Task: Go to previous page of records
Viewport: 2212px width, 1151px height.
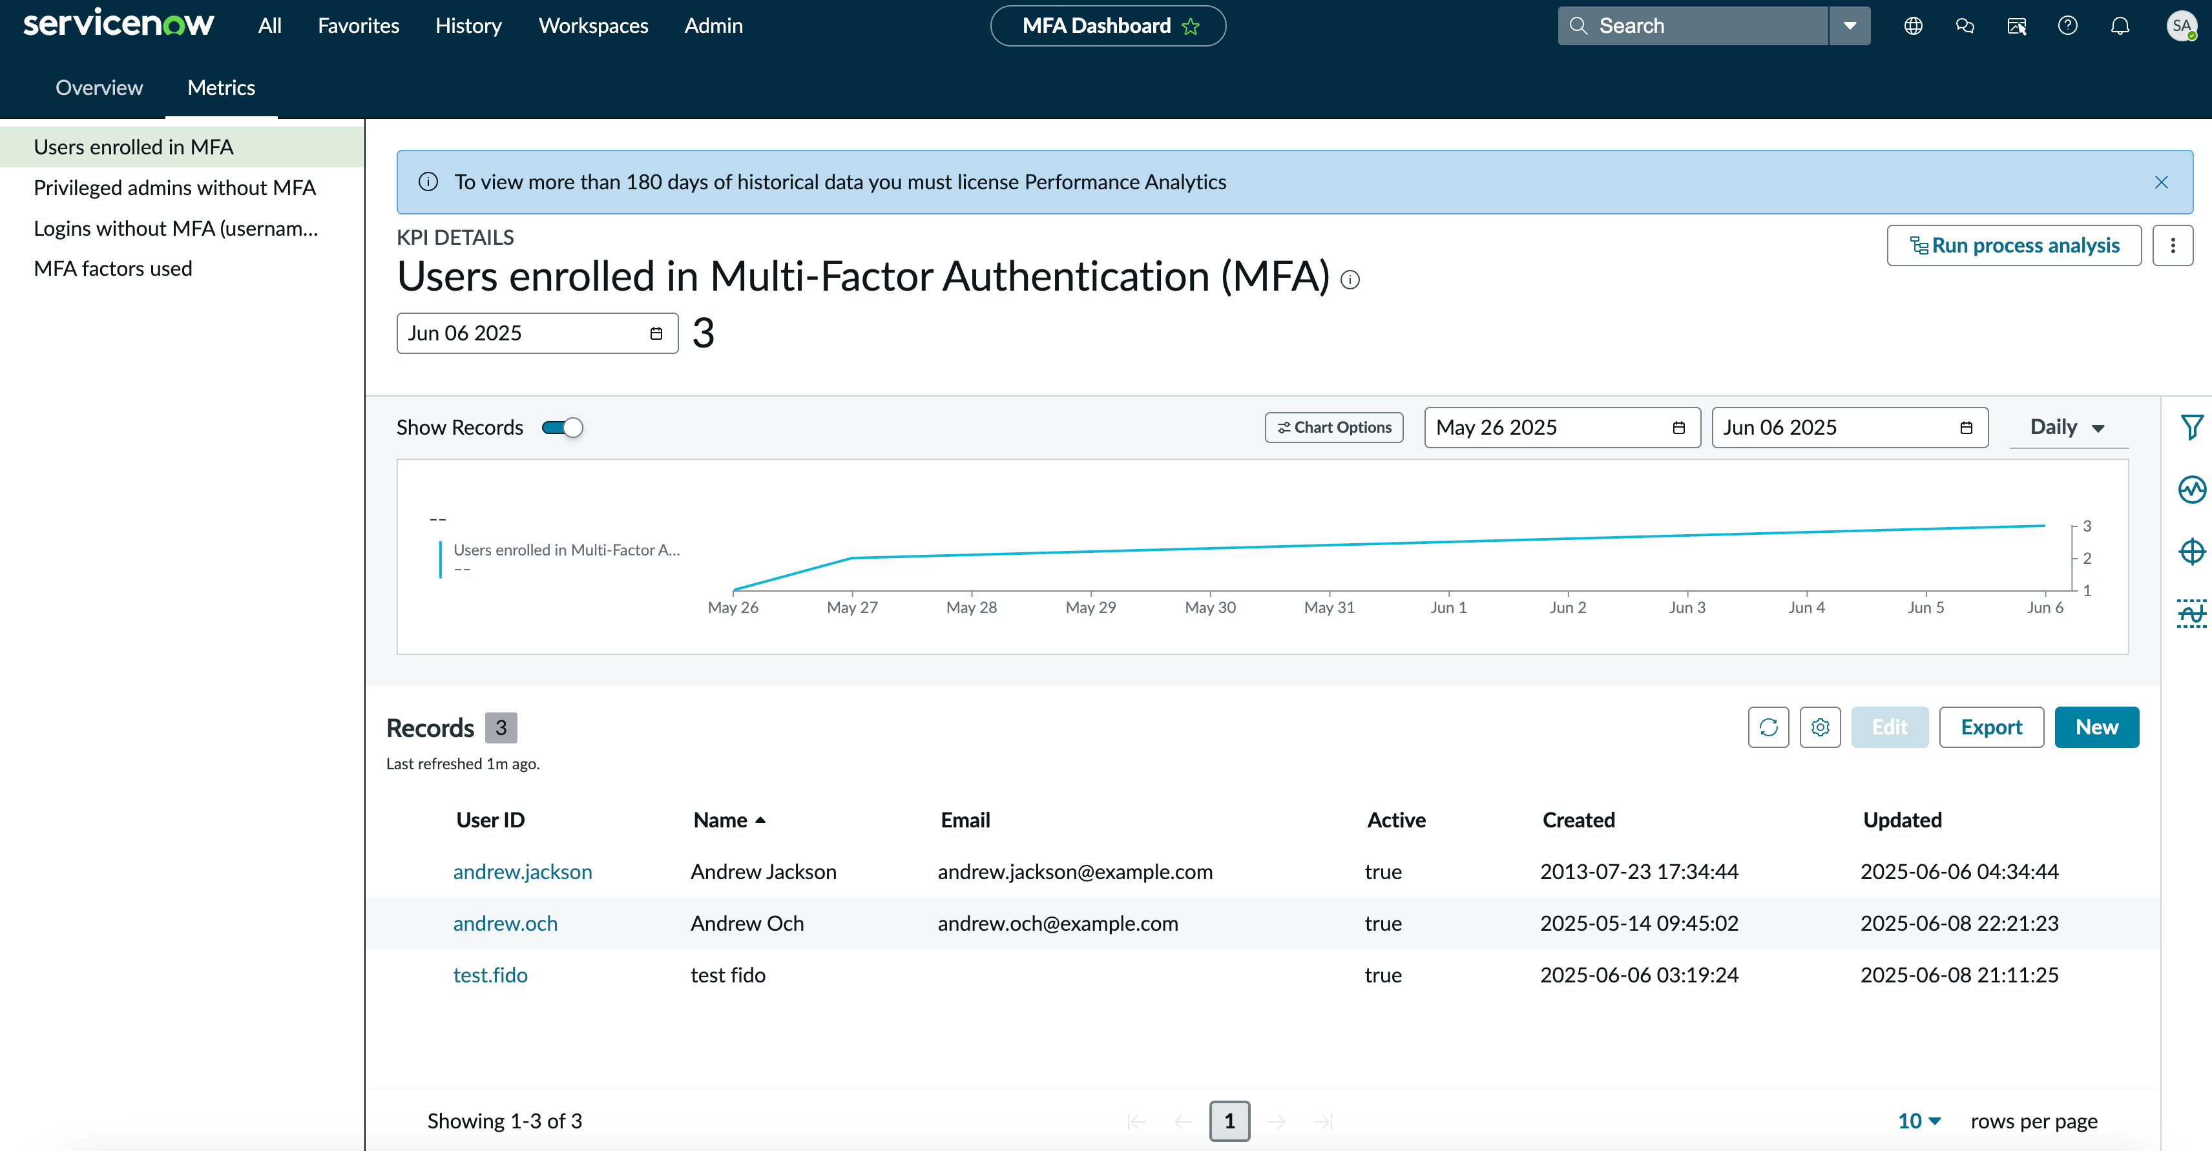Action: click(x=1184, y=1121)
